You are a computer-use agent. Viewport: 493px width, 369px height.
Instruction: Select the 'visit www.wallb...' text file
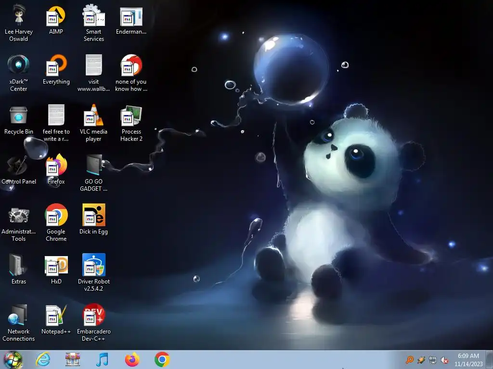[x=94, y=73]
